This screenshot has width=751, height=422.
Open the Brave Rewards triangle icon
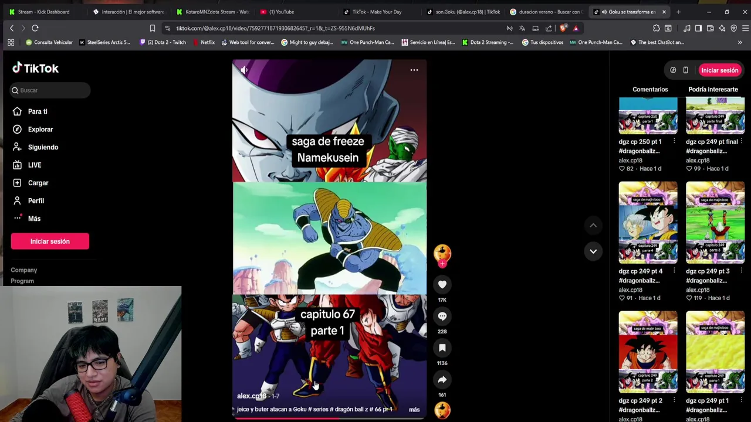pos(576,28)
